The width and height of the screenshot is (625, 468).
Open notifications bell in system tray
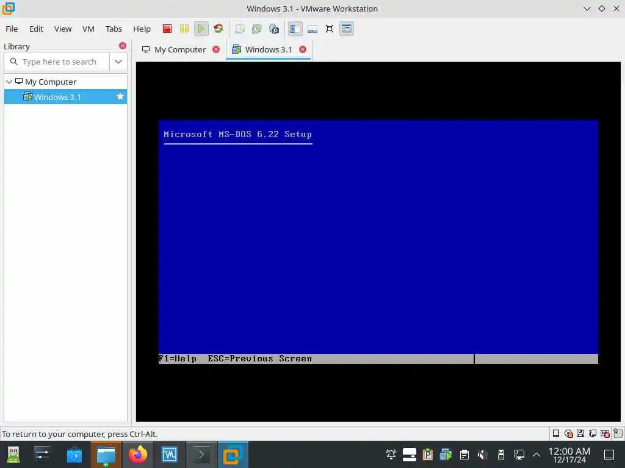pos(391,454)
